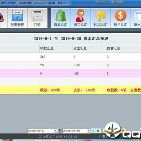Open 员工总汇 employee summary
This screenshot has height=141, width=141.
coord(81,18)
